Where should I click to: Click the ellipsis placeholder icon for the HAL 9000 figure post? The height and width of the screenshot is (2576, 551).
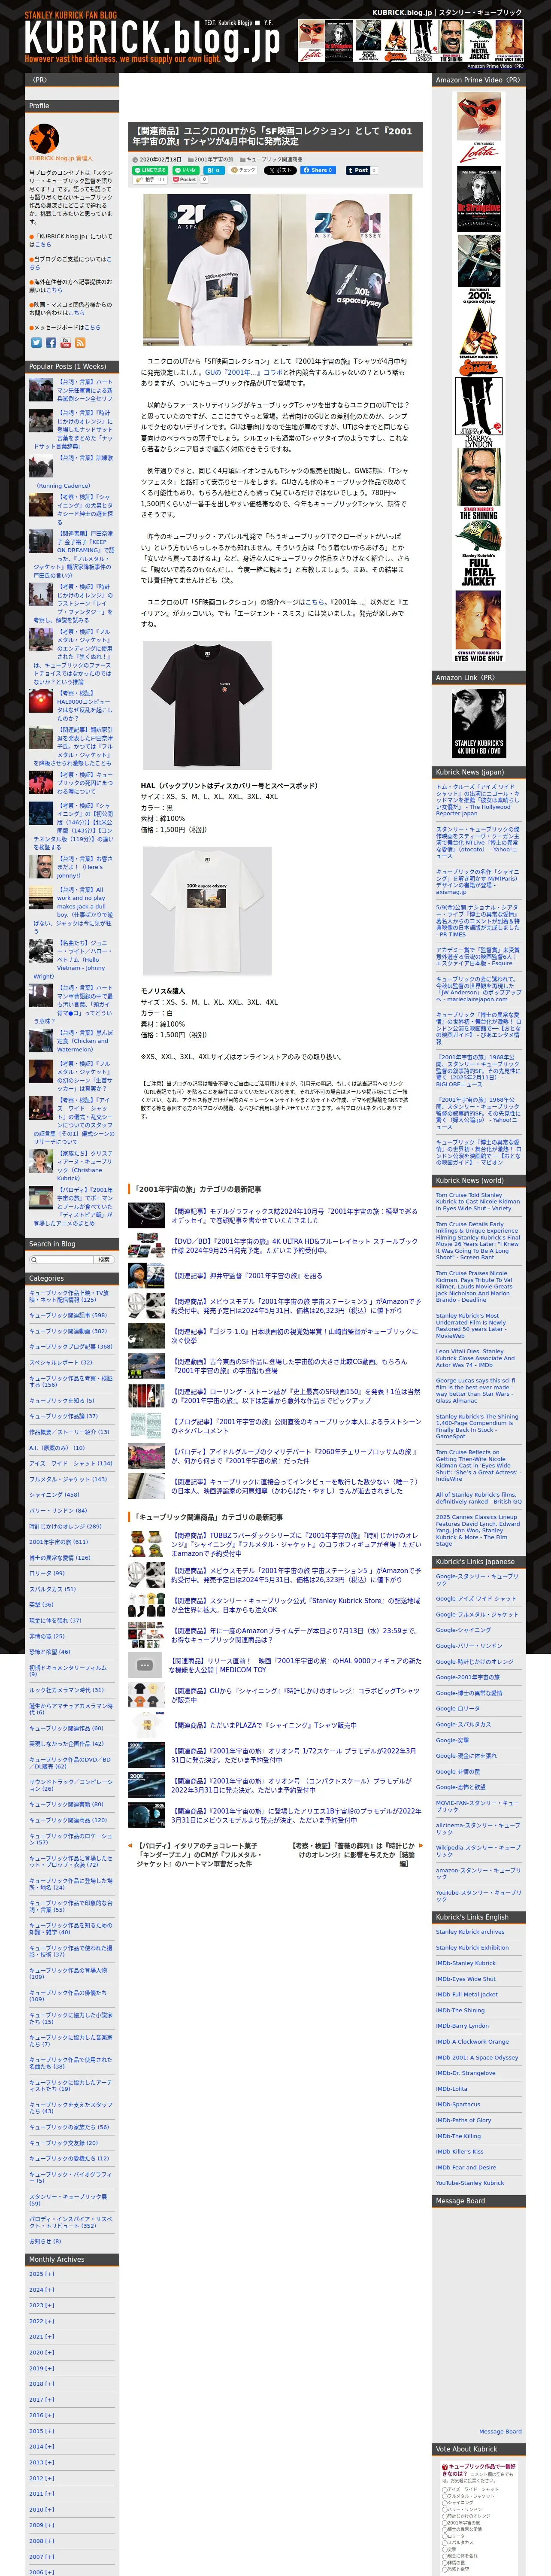(144, 1665)
